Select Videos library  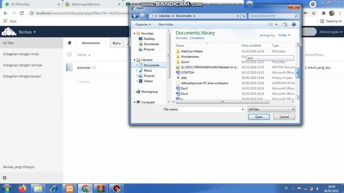[x=148, y=81]
